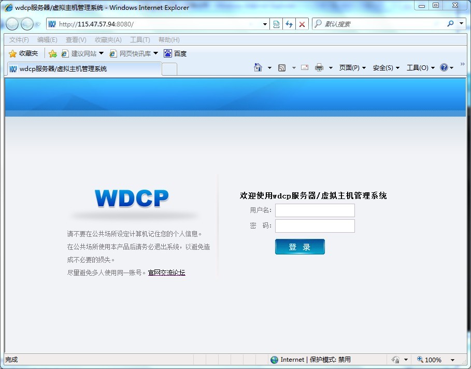Click the Home page icon
471x369 pixels.
tap(258, 67)
